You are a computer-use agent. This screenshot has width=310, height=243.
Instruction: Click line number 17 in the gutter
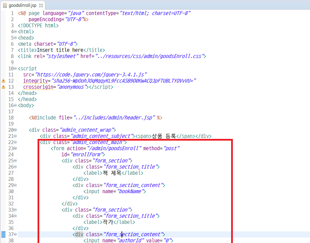coord(11,111)
